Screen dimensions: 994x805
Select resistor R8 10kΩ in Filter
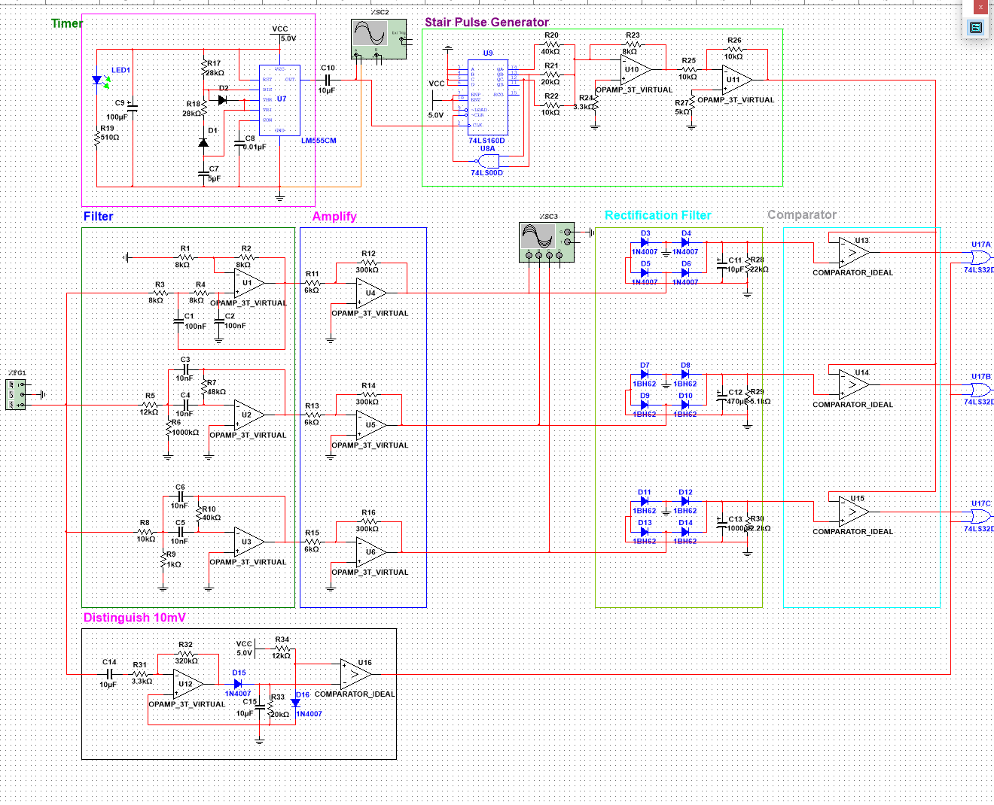pyautogui.click(x=145, y=531)
